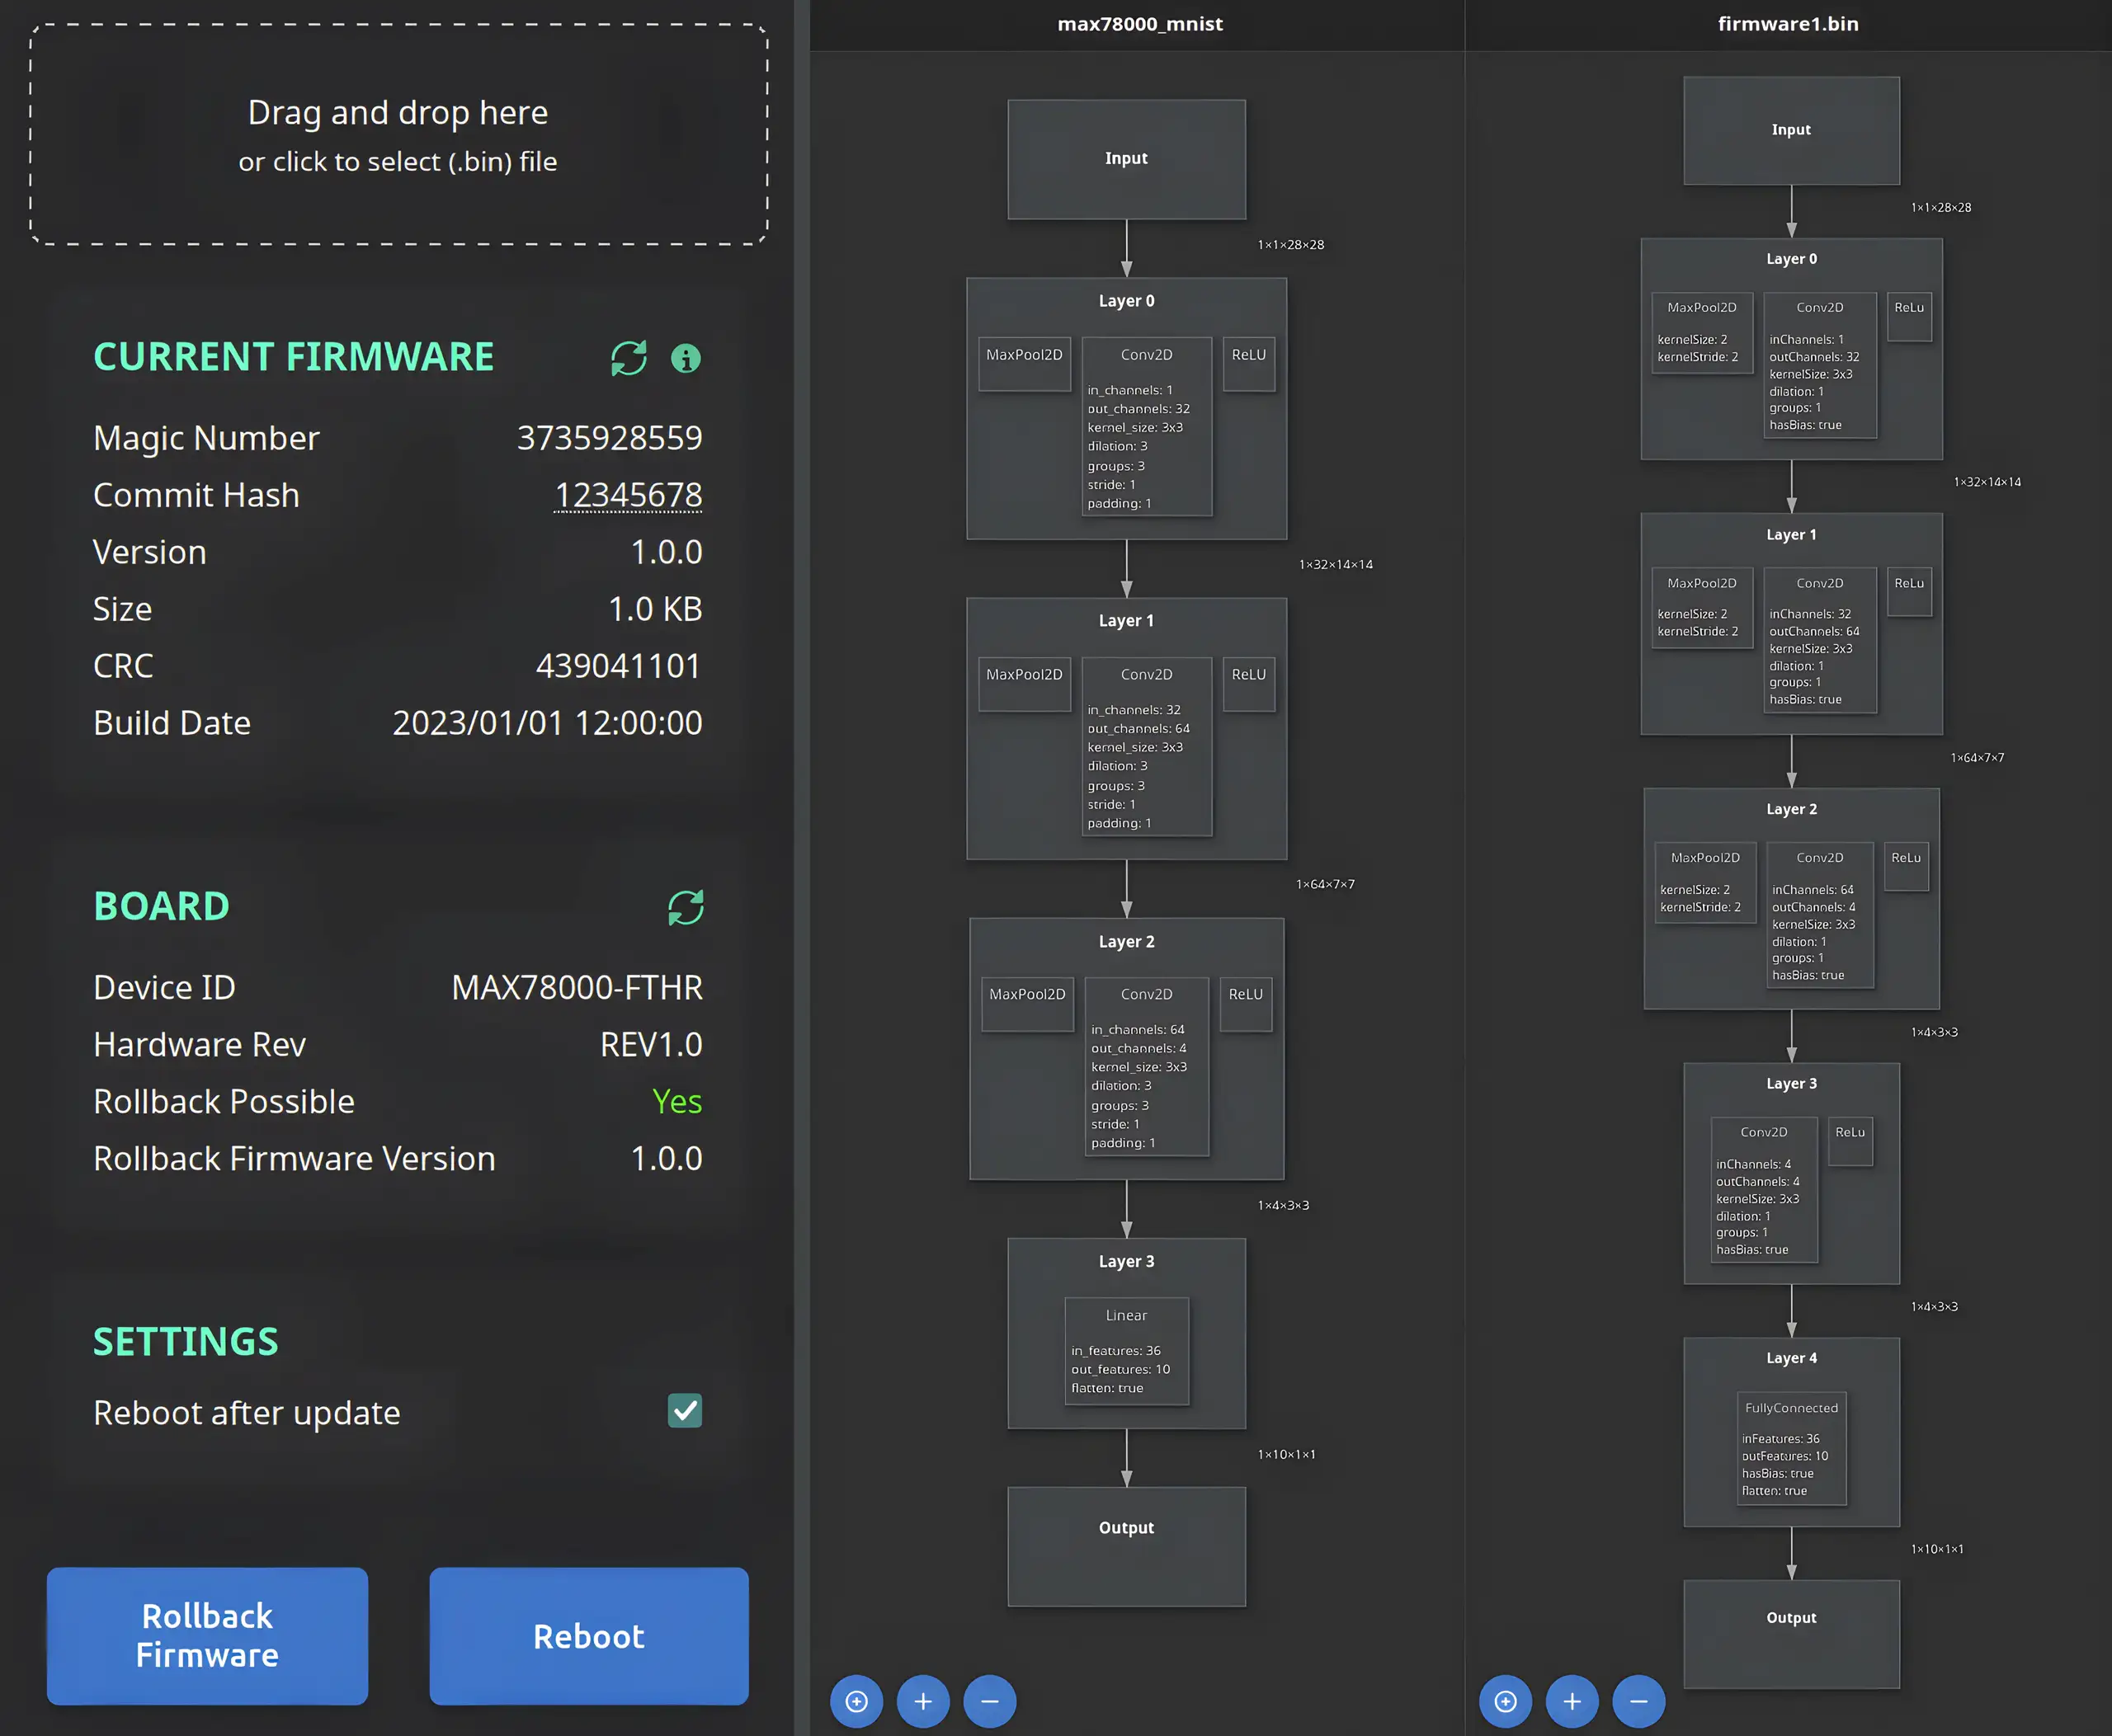Viewport: 2112px width, 1736px height.
Task: Select the max78000_mnist panel header
Action: (1139, 24)
